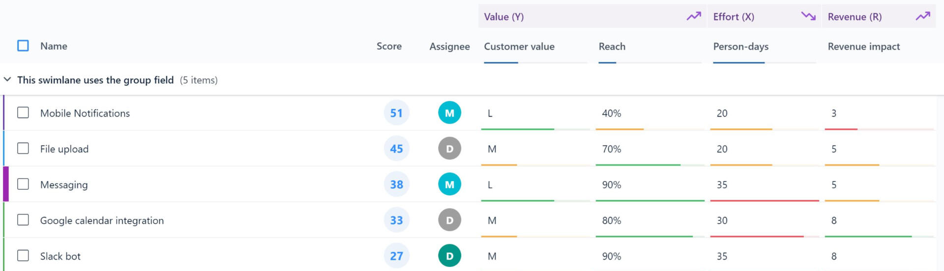The height and width of the screenshot is (271, 944).
Task: Click the Messaging assignee avatar
Action: coord(449,184)
